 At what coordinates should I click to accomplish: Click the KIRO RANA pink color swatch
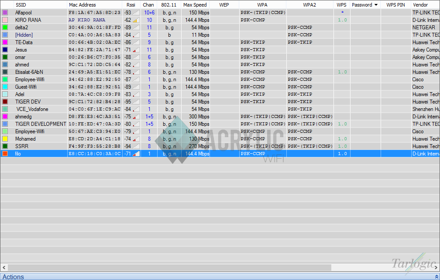[x=5, y=20]
